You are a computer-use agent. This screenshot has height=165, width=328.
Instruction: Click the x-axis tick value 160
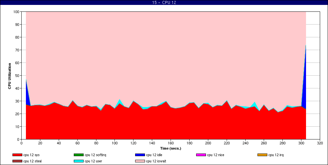[x=171, y=143]
